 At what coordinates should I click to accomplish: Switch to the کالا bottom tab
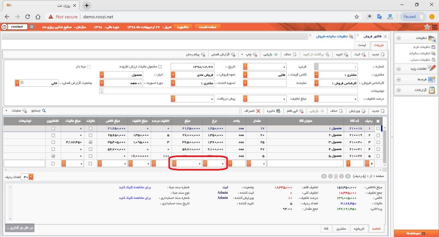coord(326,229)
